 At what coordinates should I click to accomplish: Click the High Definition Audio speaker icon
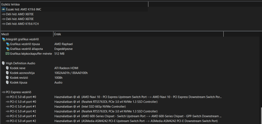[3, 63]
